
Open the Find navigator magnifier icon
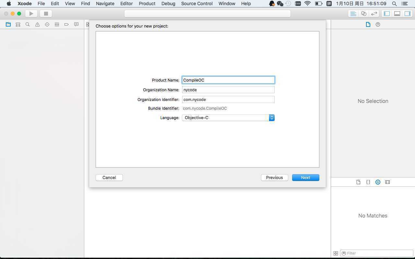[x=28, y=24]
